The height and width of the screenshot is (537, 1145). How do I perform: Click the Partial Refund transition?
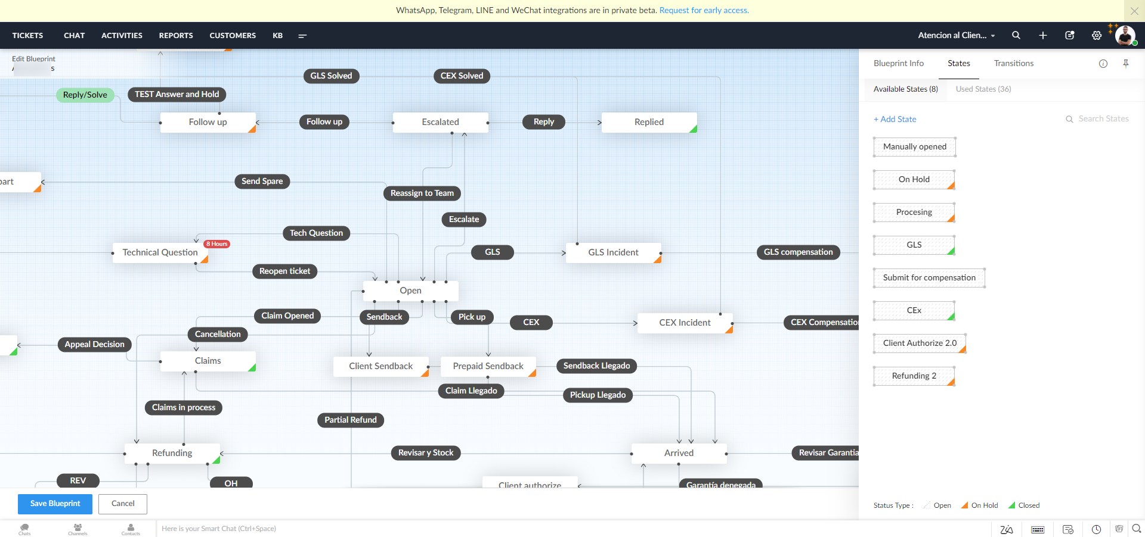[351, 420]
